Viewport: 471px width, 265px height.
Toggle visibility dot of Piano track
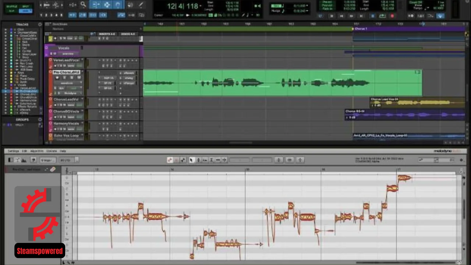[x=6, y=75]
